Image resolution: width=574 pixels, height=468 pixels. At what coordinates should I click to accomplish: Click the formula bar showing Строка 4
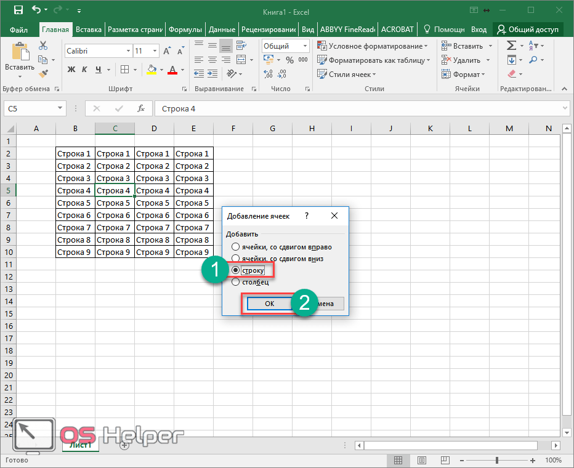tap(357, 108)
